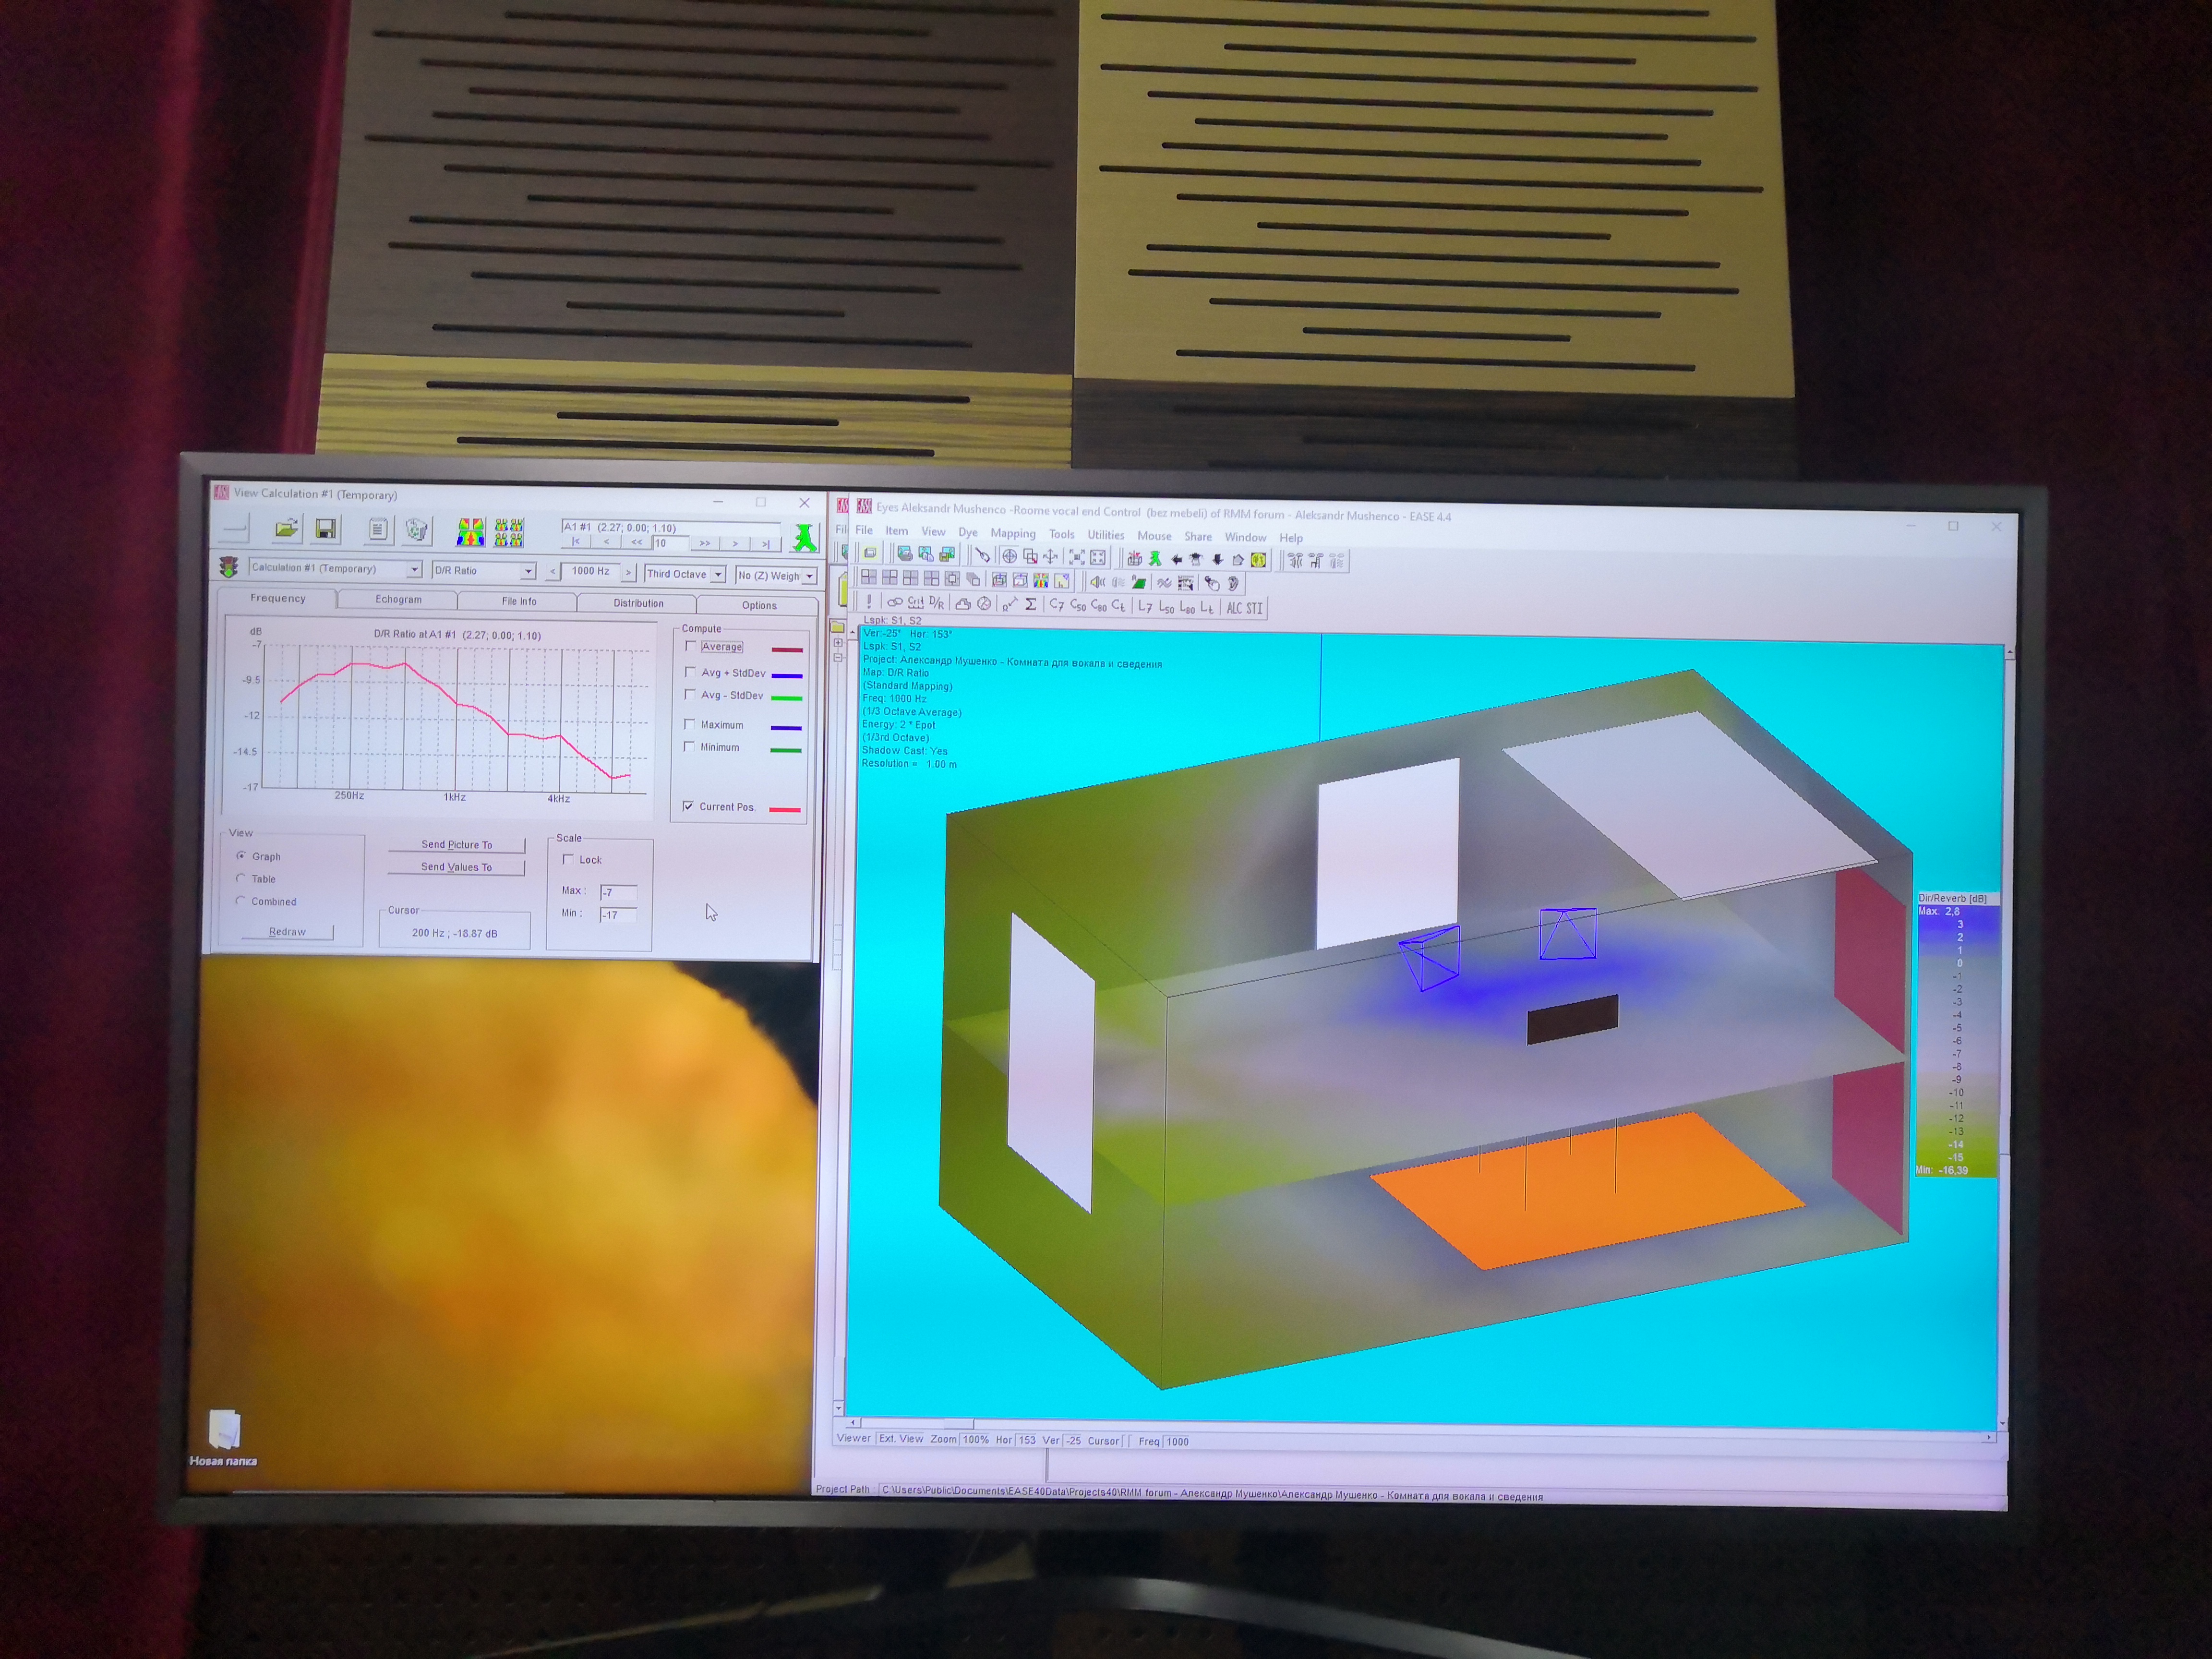Click the exclamation mark icon in EASE toolbar
The height and width of the screenshot is (1659, 2212).
pyautogui.click(x=869, y=601)
